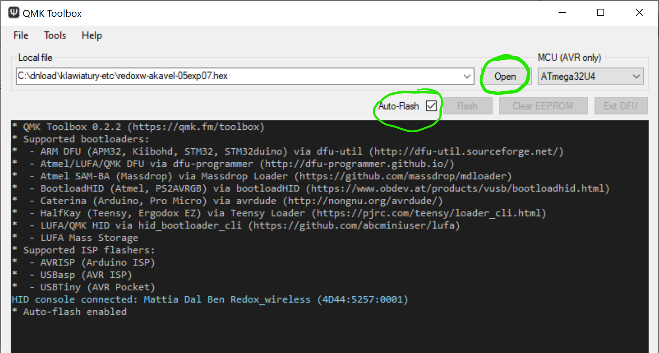Viewport: 659px width, 353px height.
Task: Open the Help menu
Action: [92, 35]
